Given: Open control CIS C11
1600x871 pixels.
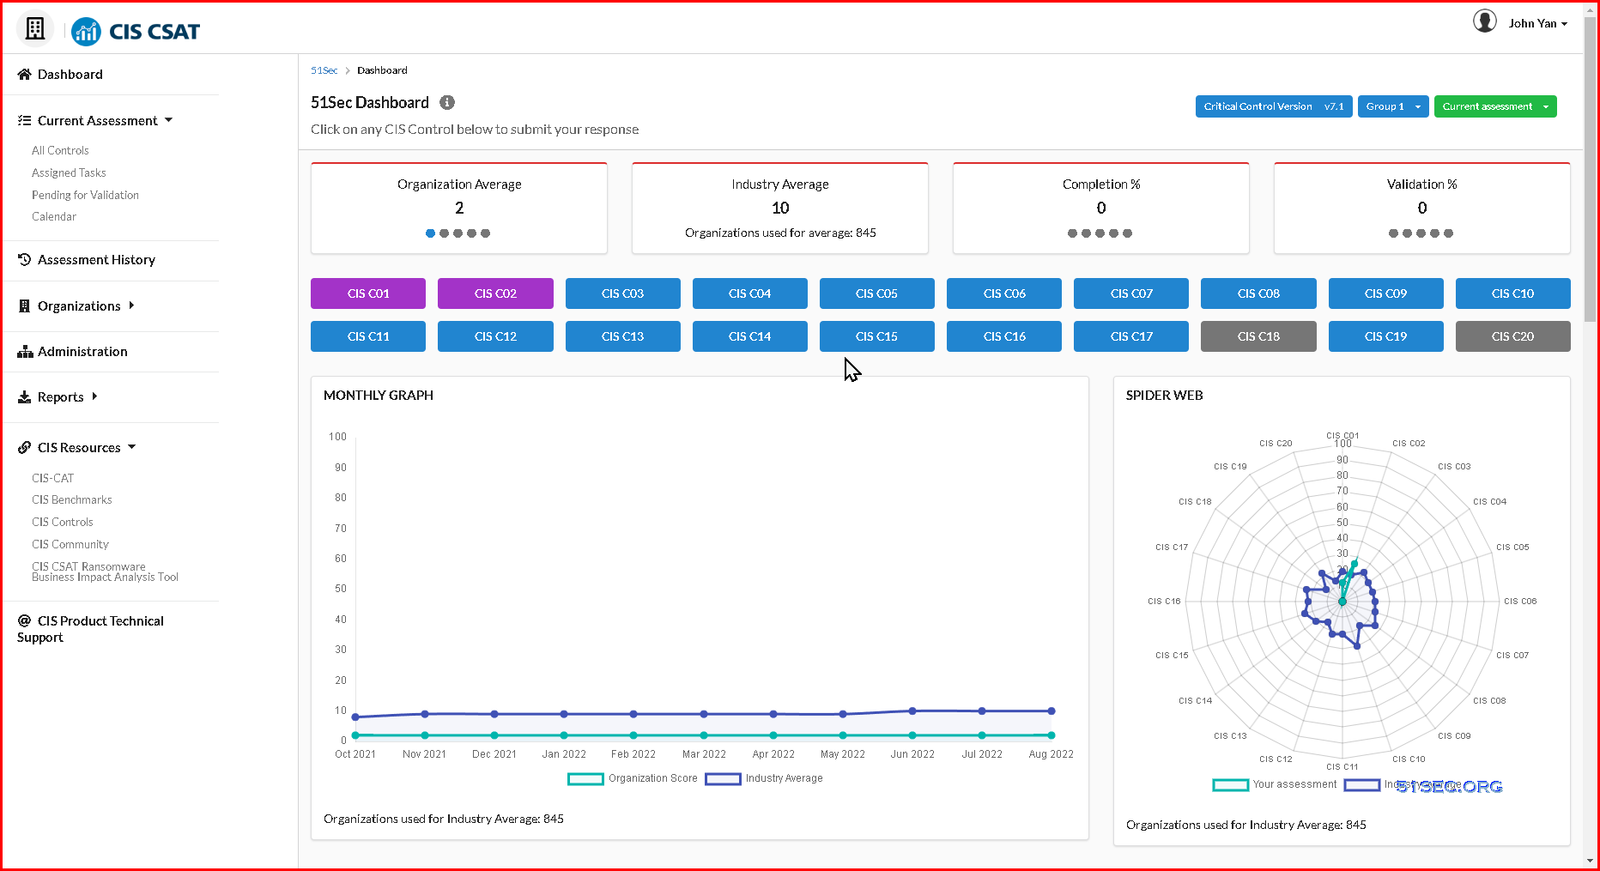Looking at the screenshot, I should [x=368, y=336].
